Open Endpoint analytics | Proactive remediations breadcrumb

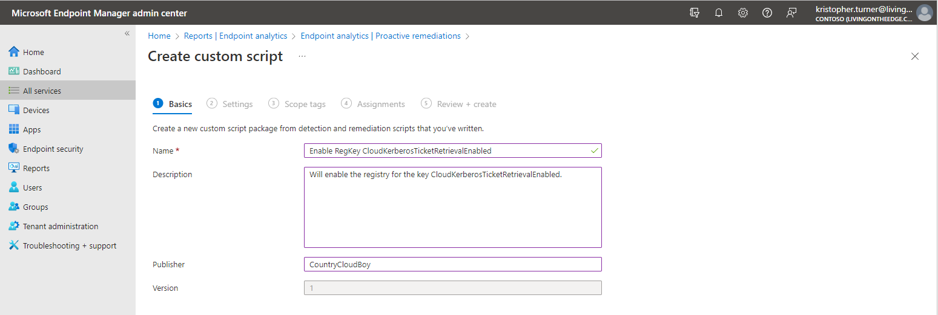[380, 36]
